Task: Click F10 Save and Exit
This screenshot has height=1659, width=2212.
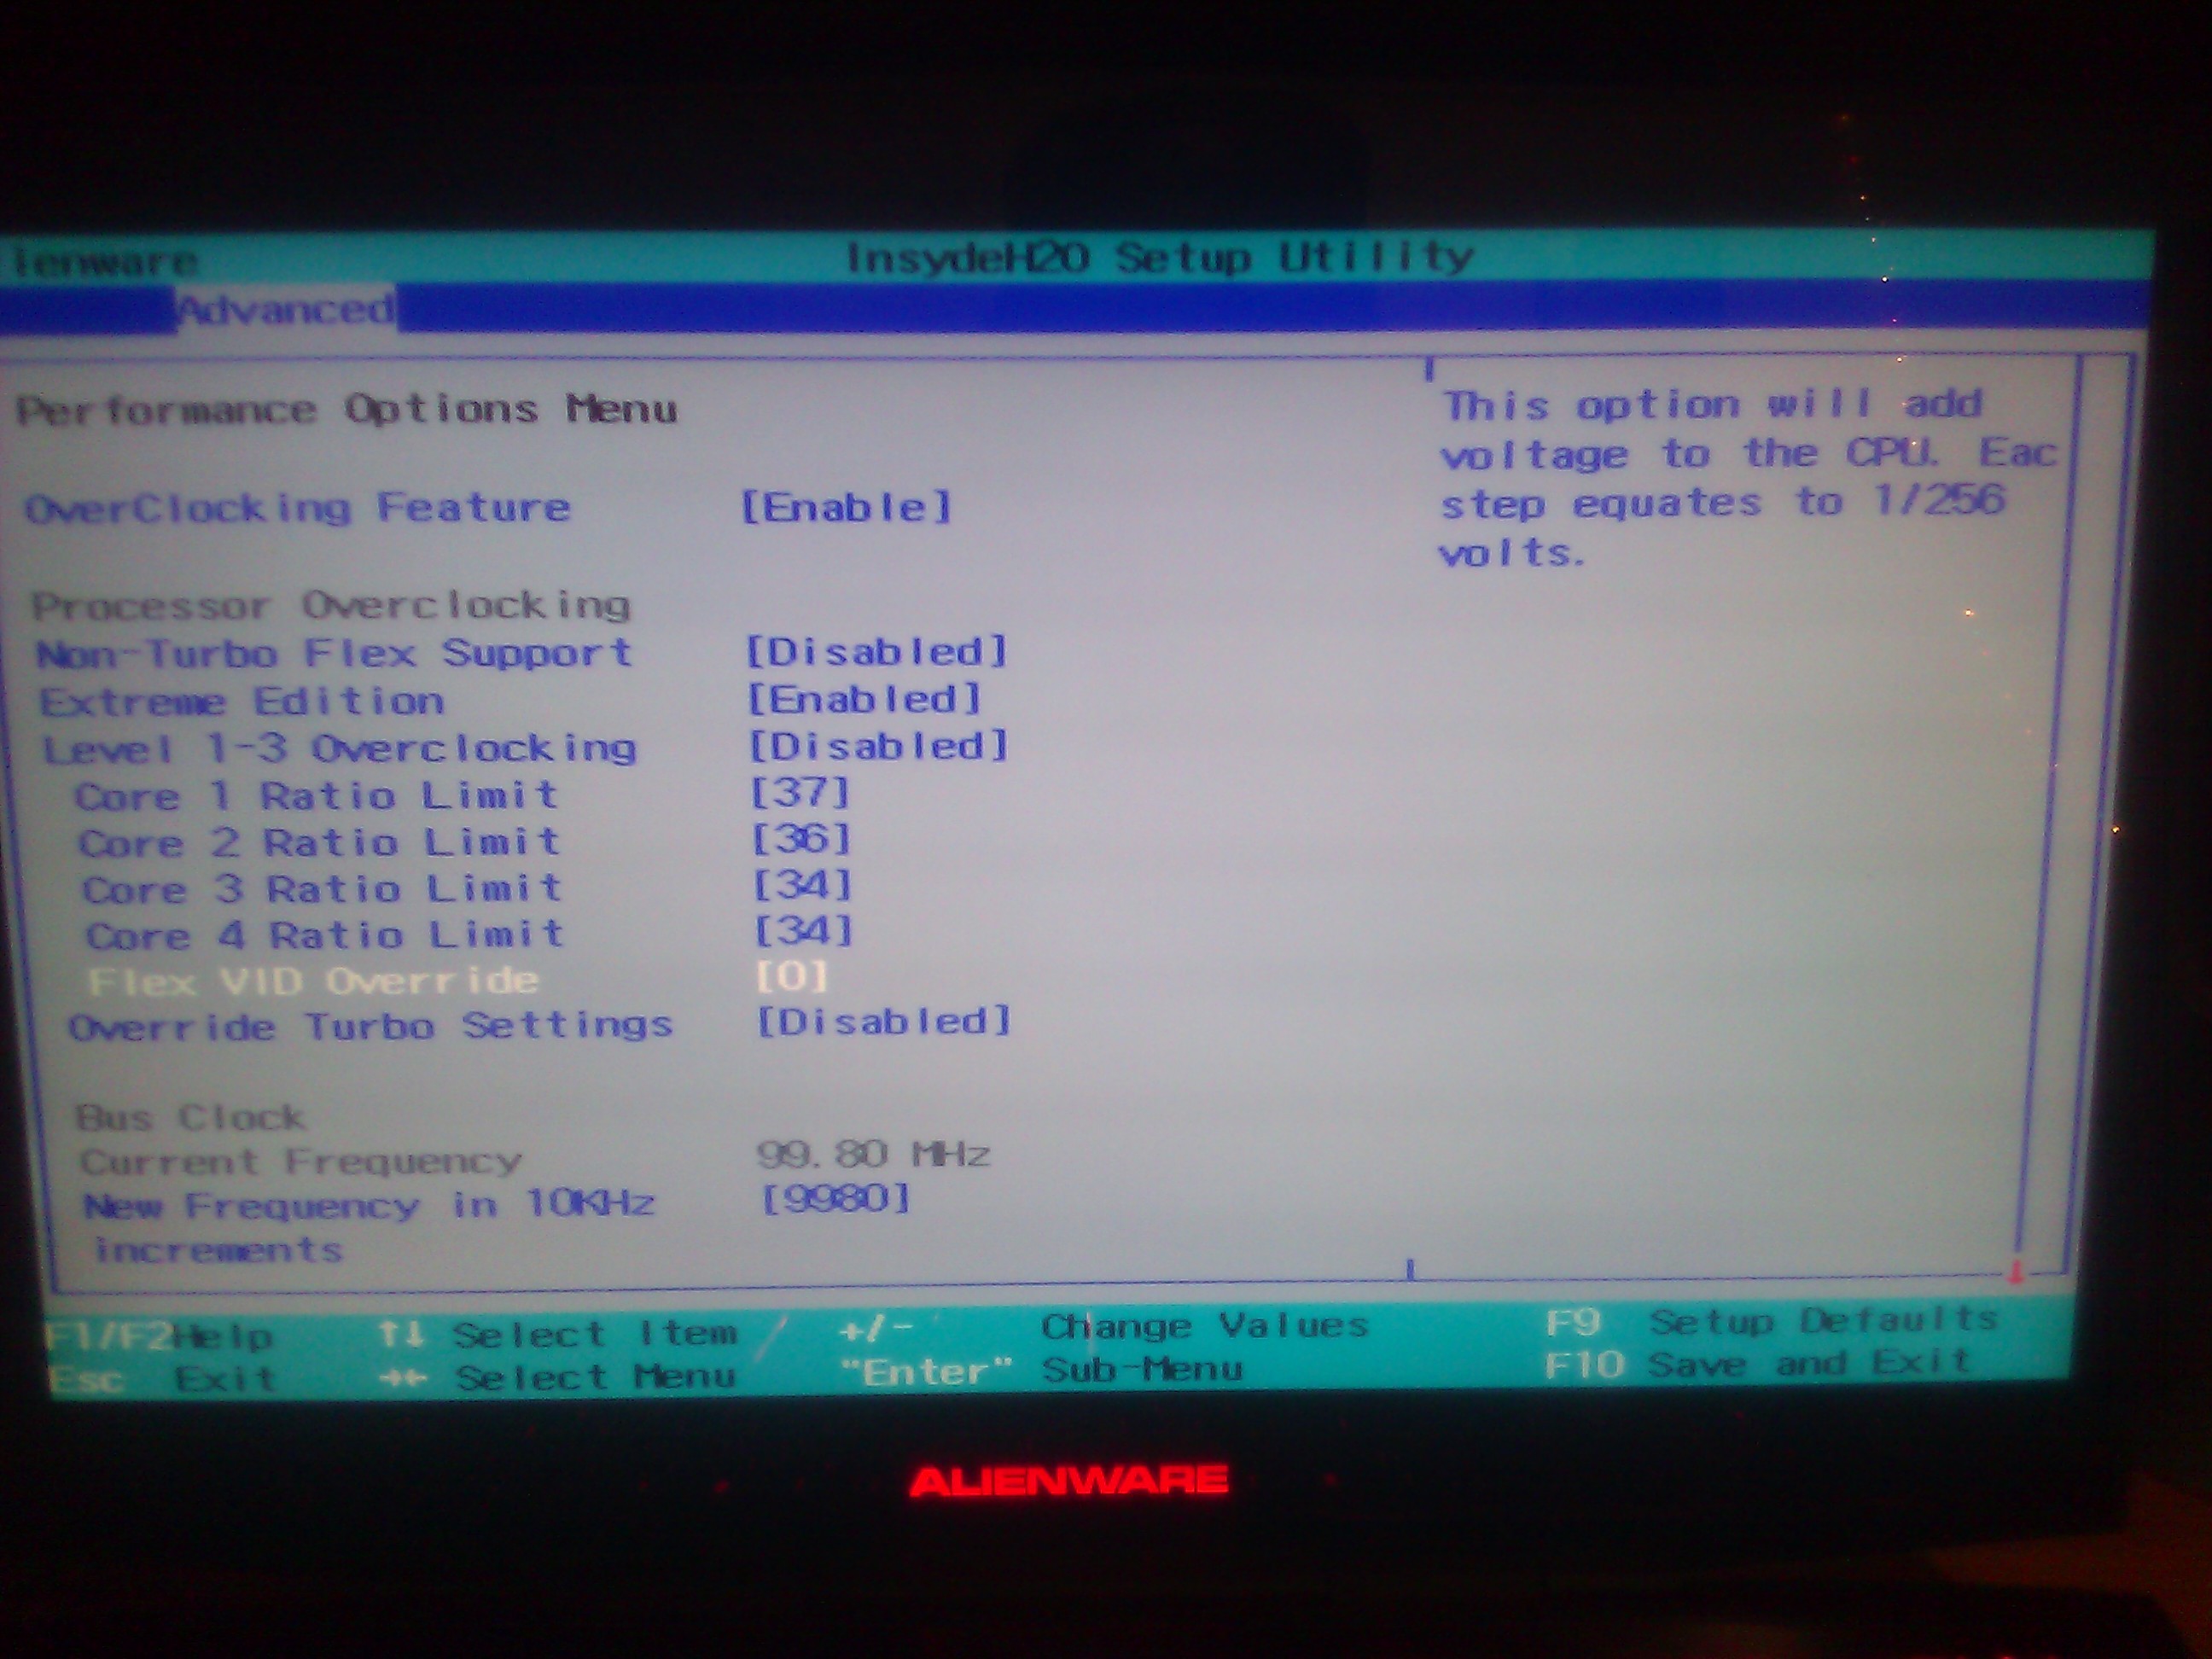Action: click(1758, 1363)
